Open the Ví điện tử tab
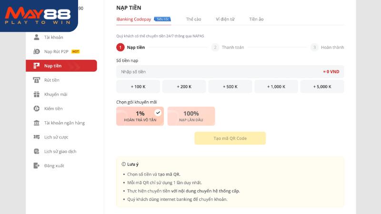Screen dimensions: 381x214 click(225, 19)
